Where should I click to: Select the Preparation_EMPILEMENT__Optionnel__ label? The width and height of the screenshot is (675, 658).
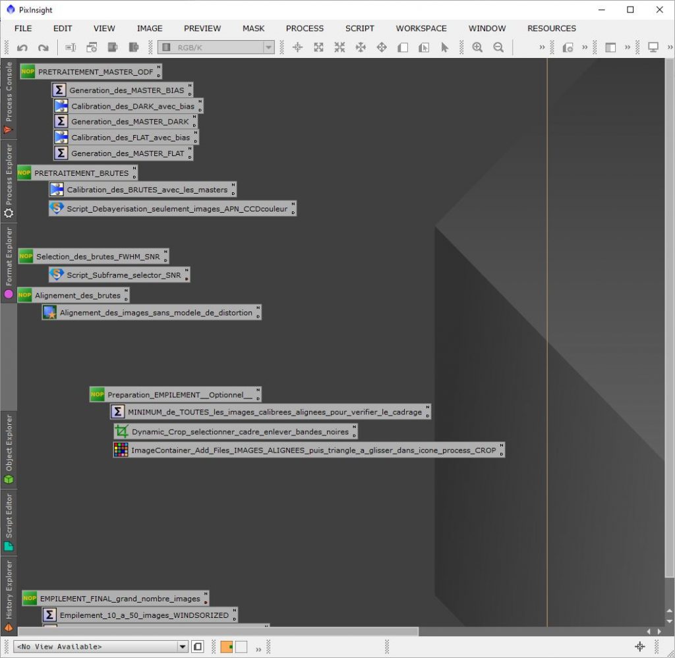(179, 395)
